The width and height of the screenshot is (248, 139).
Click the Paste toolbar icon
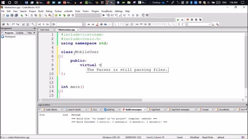[x=40, y=15]
